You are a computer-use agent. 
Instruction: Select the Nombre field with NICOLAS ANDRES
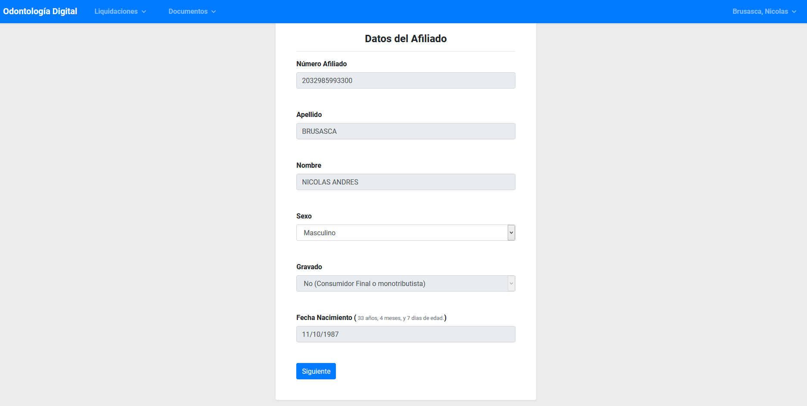[405, 182]
